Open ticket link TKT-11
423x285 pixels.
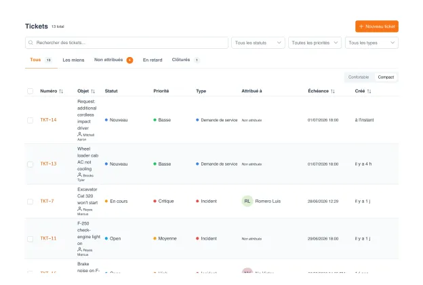(48, 239)
